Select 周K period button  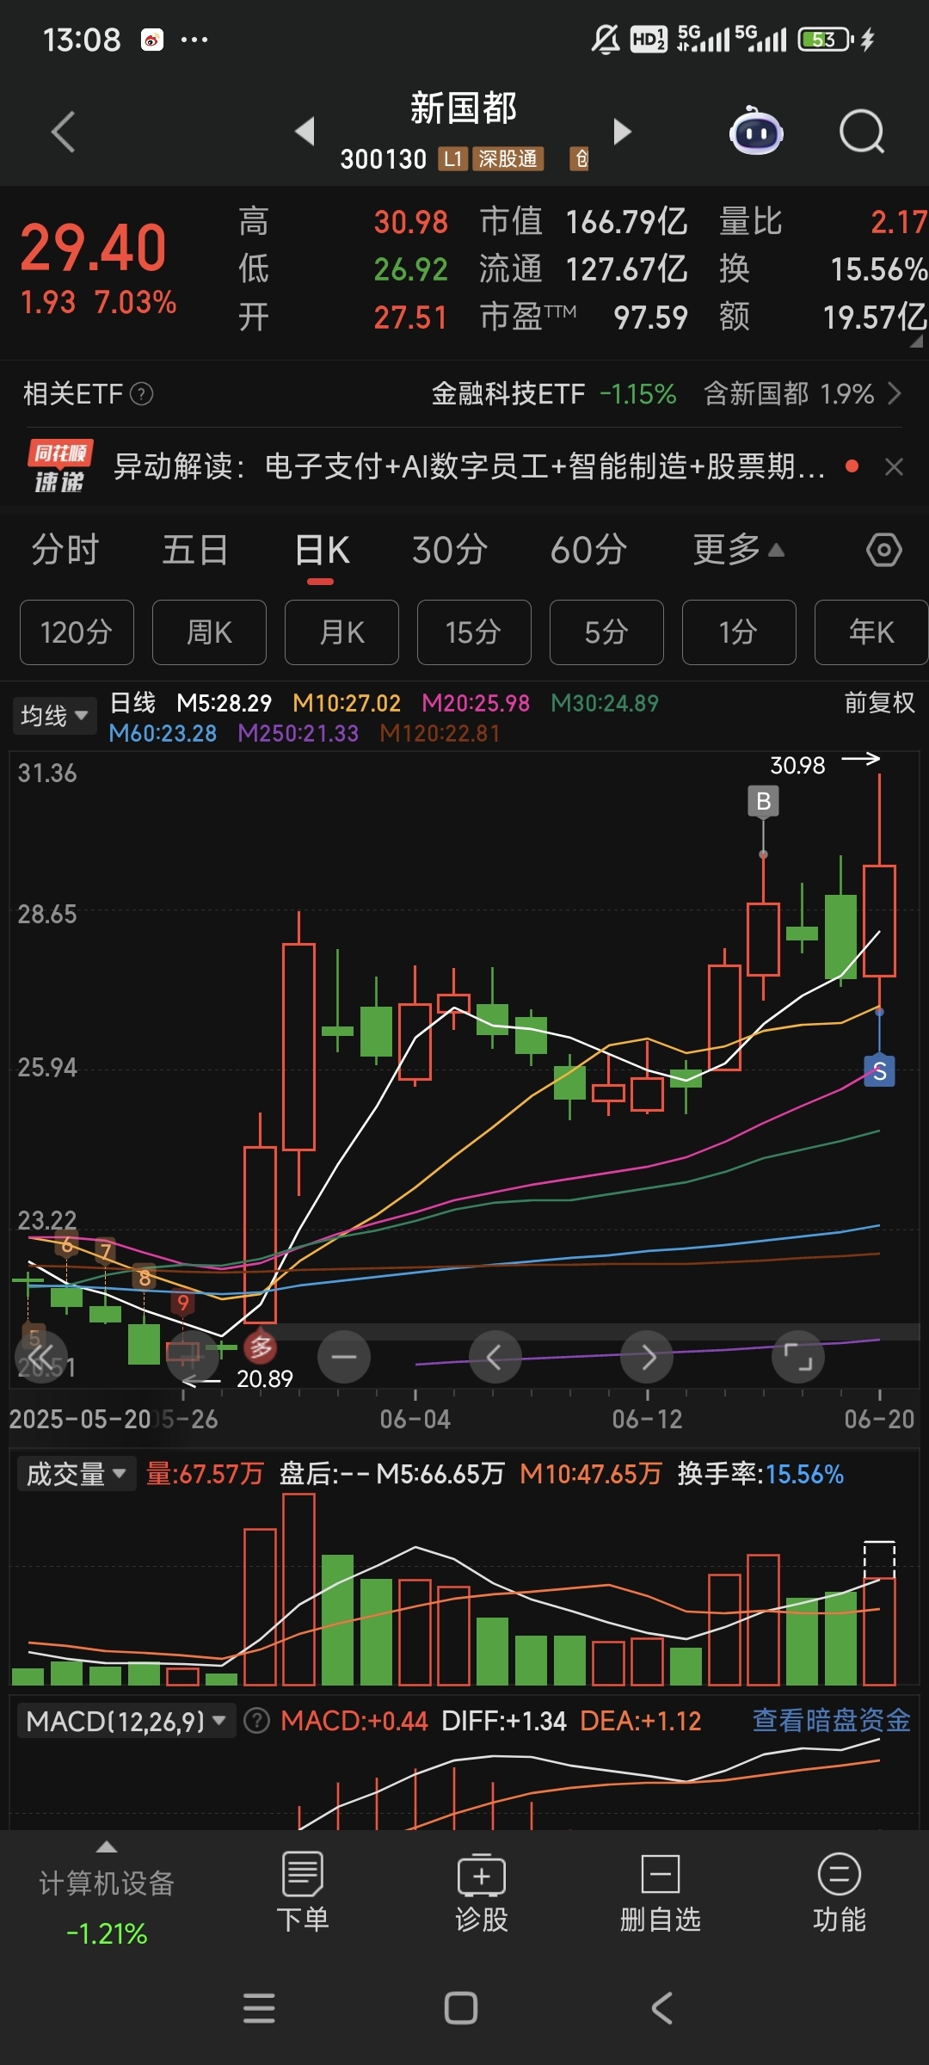(x=209, y=632)
